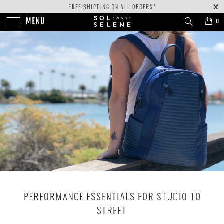Open the Free Shipping On All Orders notice
This screenshot has height=224, width=224.
112,7
